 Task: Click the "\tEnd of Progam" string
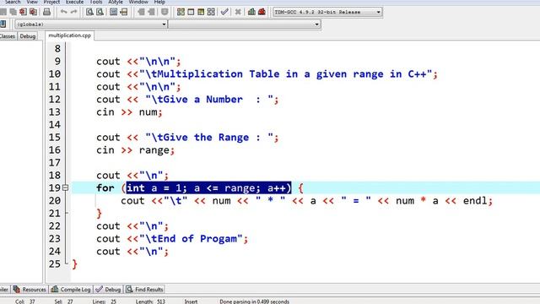pyautogui.click(x=191, y=238)
